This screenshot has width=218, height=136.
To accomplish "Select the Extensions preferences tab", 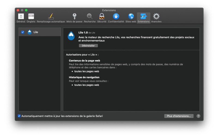I will 144,18.
